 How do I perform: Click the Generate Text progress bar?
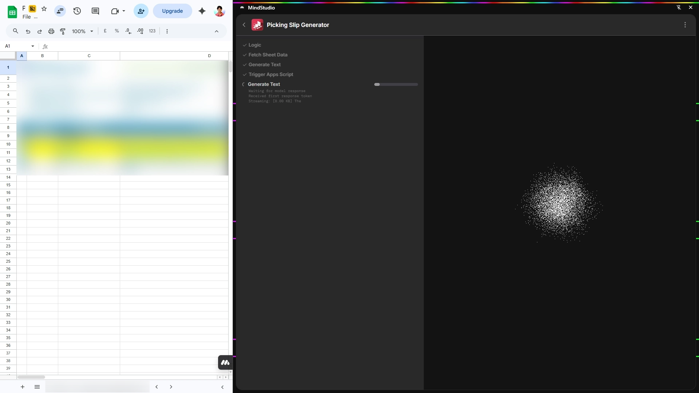pos(396,84)
